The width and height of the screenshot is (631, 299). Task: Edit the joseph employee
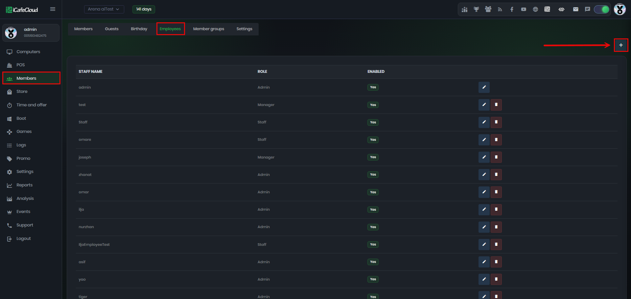(484, 157)
